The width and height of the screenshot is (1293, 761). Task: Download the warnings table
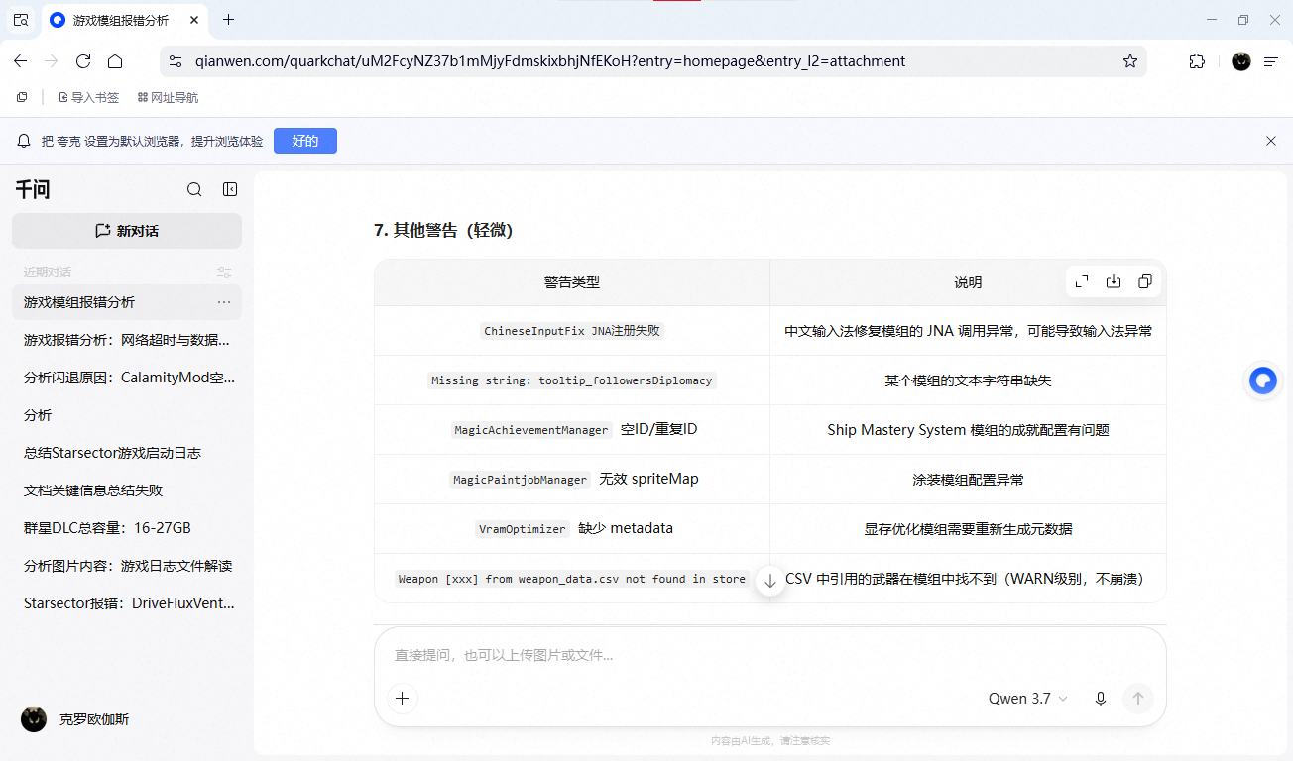tap(1114, 282)
